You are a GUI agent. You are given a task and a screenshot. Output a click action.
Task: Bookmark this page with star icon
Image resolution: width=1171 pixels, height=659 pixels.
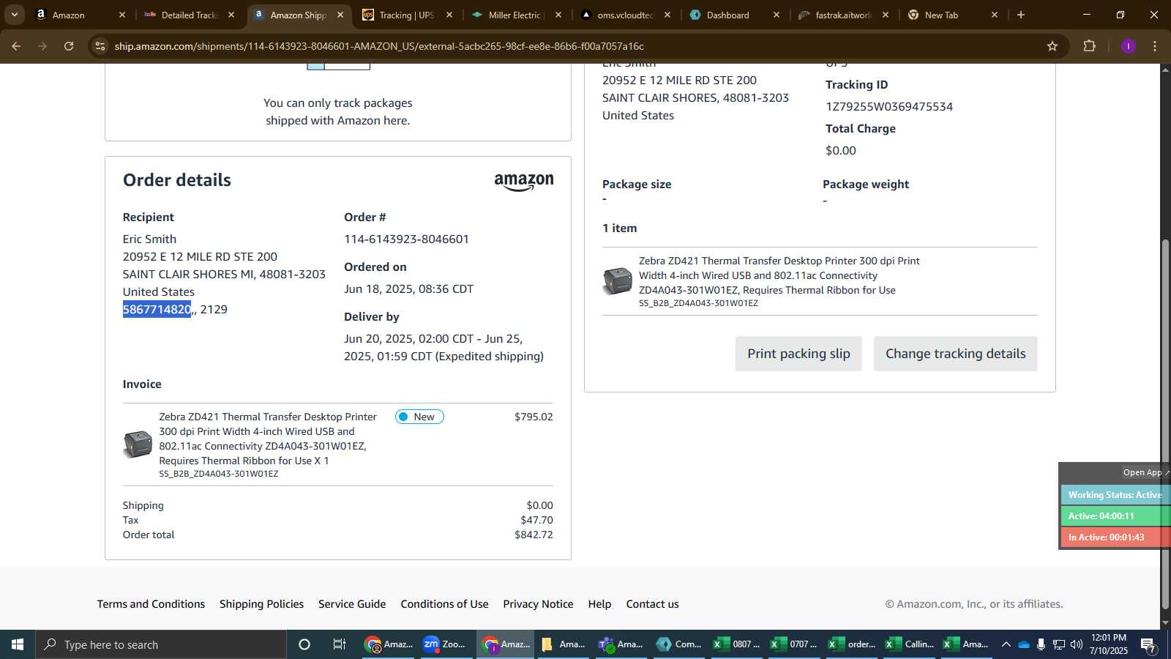(x=1052, y=46)
